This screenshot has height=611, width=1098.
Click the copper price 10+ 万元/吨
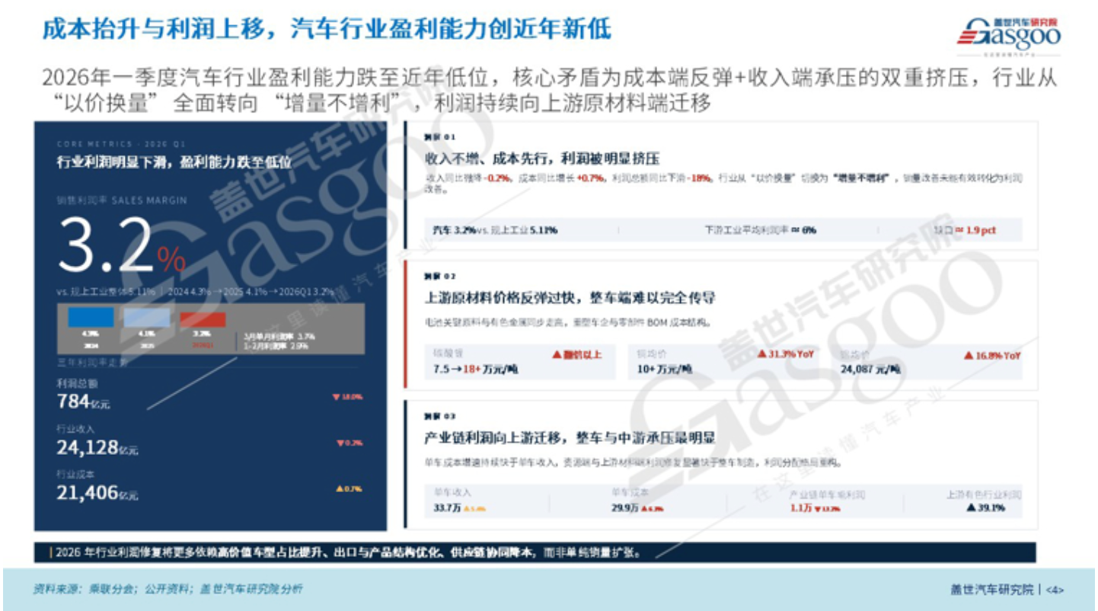(664, 369)
